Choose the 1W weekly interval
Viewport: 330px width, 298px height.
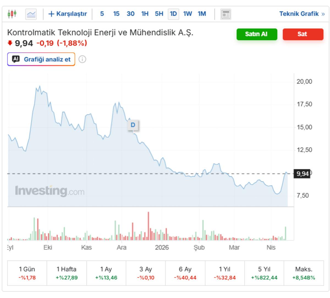click(x=188, y=14)
